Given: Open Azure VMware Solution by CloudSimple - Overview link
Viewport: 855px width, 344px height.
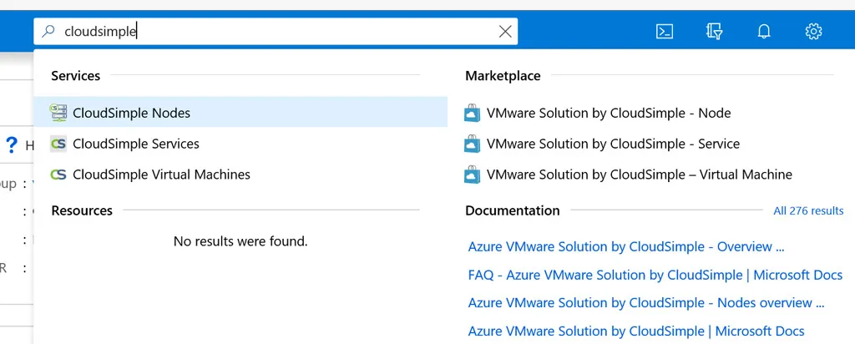Looking at the screenshot, I should click(626, 246).
